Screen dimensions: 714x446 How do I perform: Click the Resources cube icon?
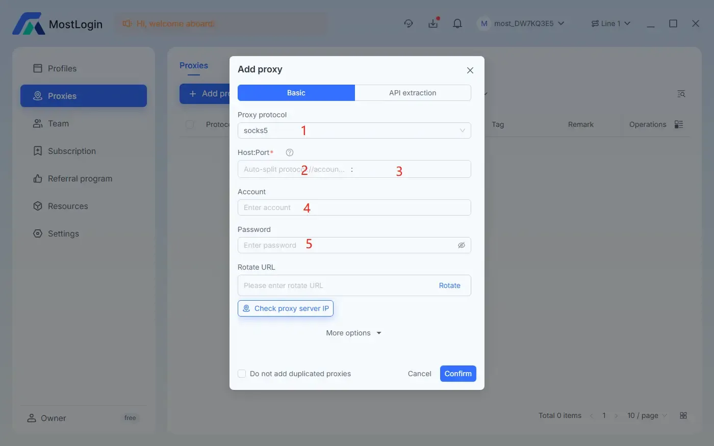pyautogui.click(x=38, y=206)
